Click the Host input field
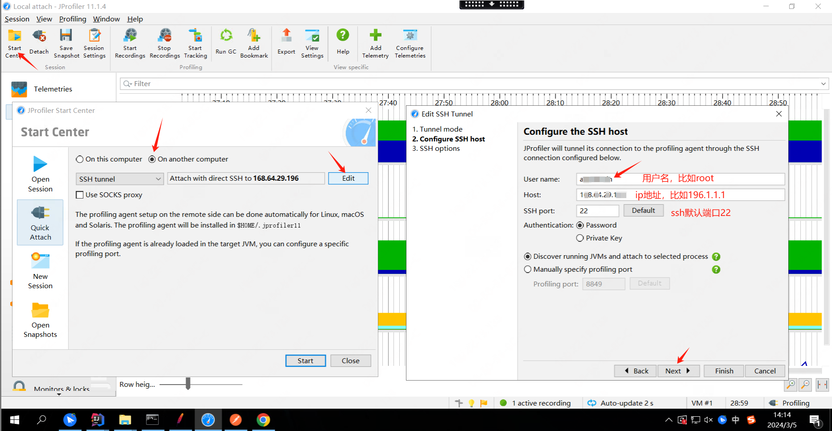Screen dimensions: 832x431 (x=680, y=195)
